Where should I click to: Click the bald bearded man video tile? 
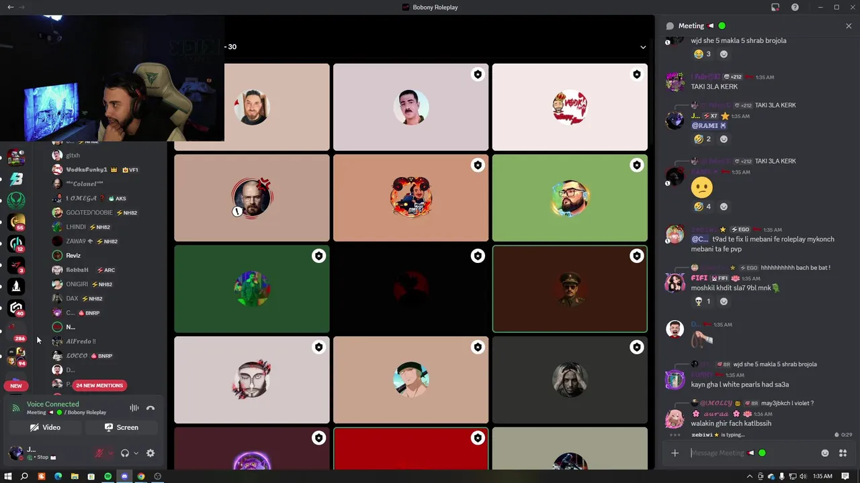tap(252, 198)
